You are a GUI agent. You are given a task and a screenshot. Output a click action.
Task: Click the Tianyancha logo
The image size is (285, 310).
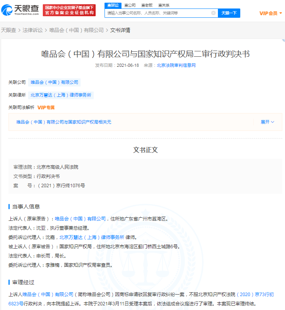[x=20, y=10]
